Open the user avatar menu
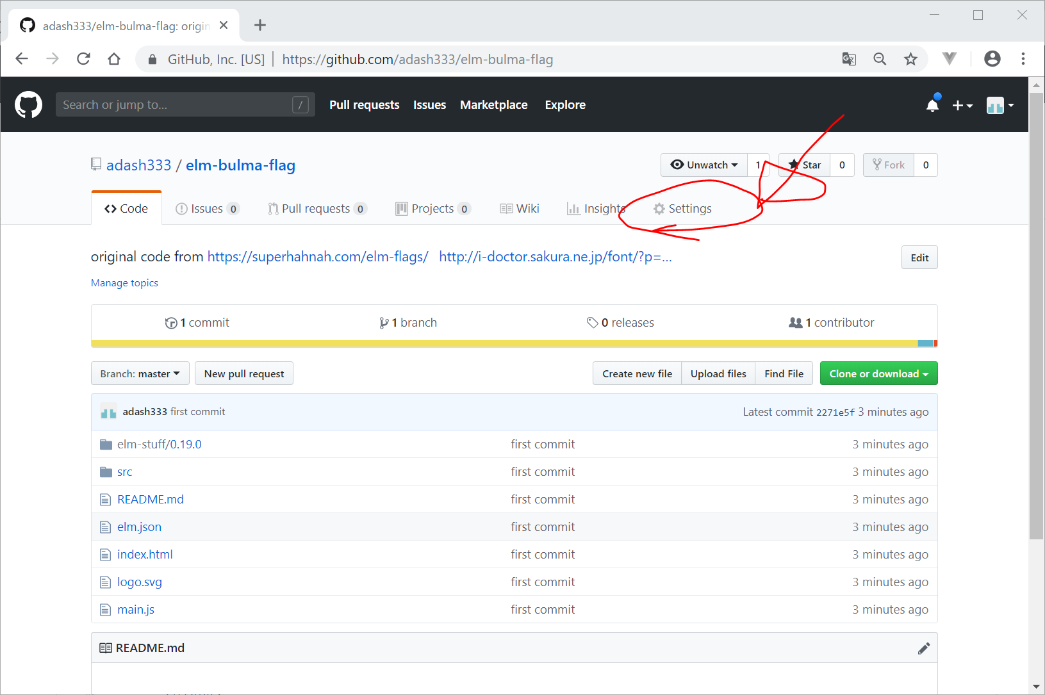This screenshot has width=1045, height=695. [1000, 106]
